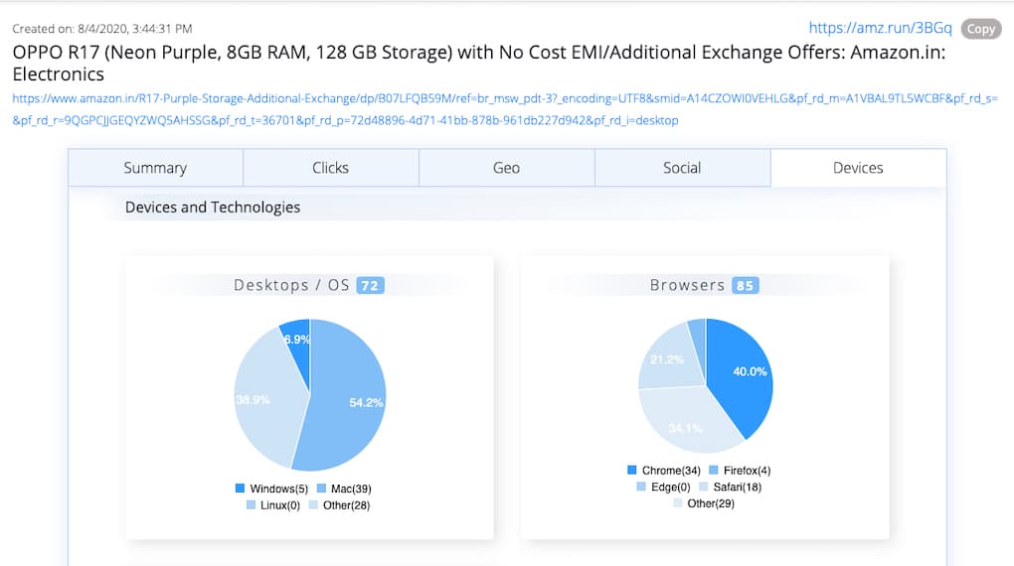
Task: Toggle Mac legend entry in Desktops chart
Action: pos(343,489)
